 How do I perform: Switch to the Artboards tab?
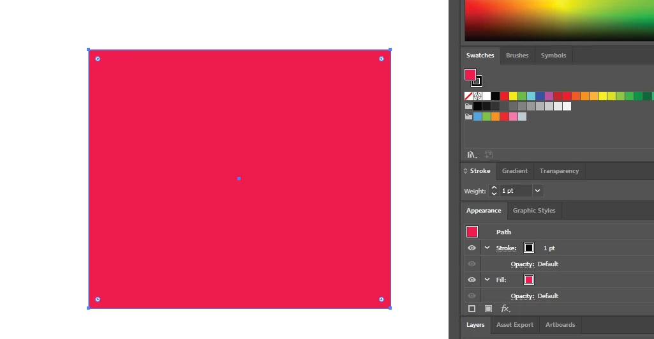[560, 325]
